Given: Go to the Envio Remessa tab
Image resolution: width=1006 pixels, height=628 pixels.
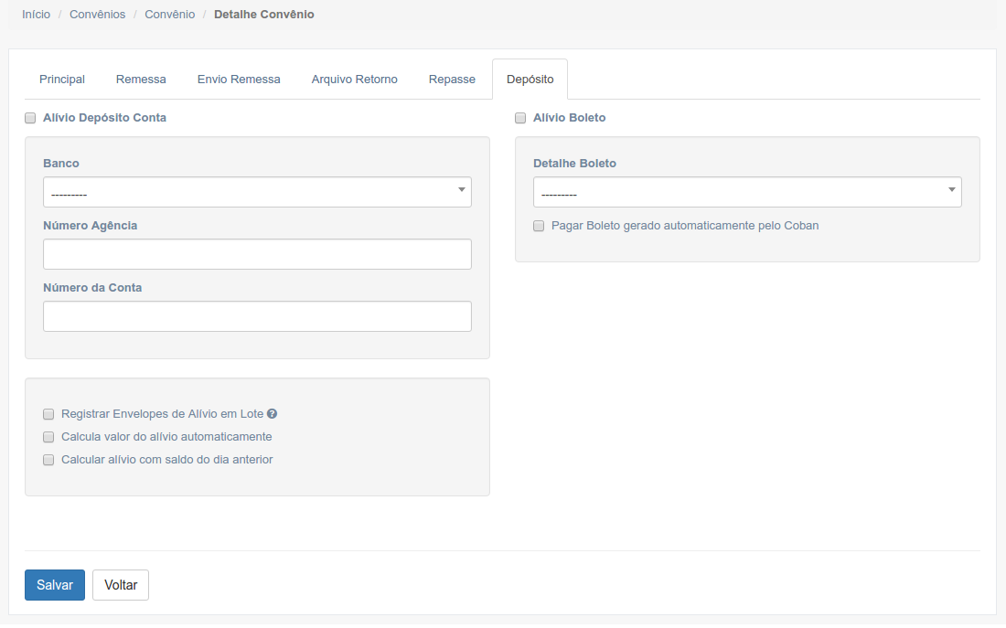Looking at the screenshot, I should pos(239,80).
